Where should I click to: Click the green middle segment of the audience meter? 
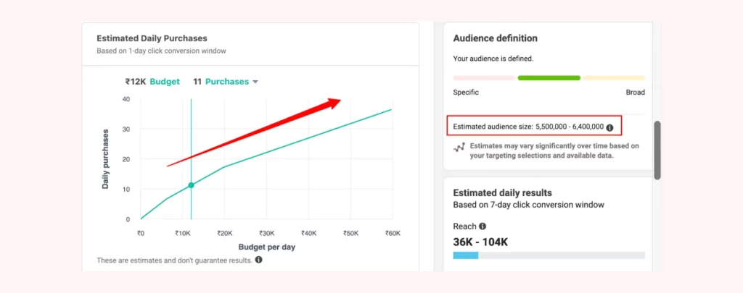tap(549, 78)
